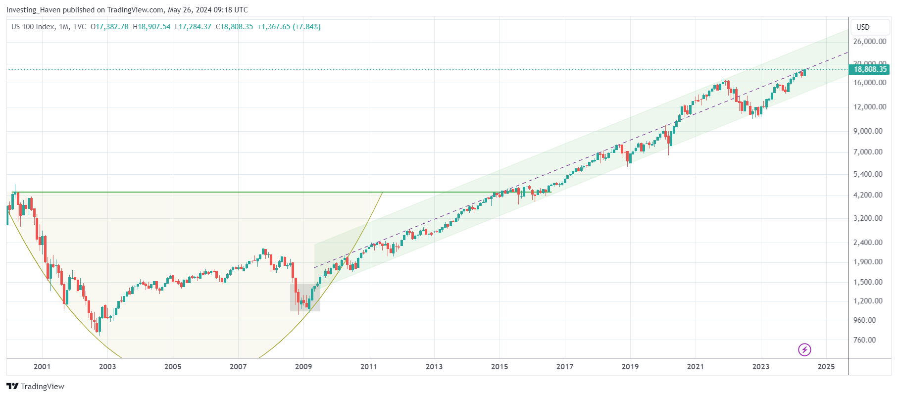Click the 26,000.00 price axis label

coord(870,42)
